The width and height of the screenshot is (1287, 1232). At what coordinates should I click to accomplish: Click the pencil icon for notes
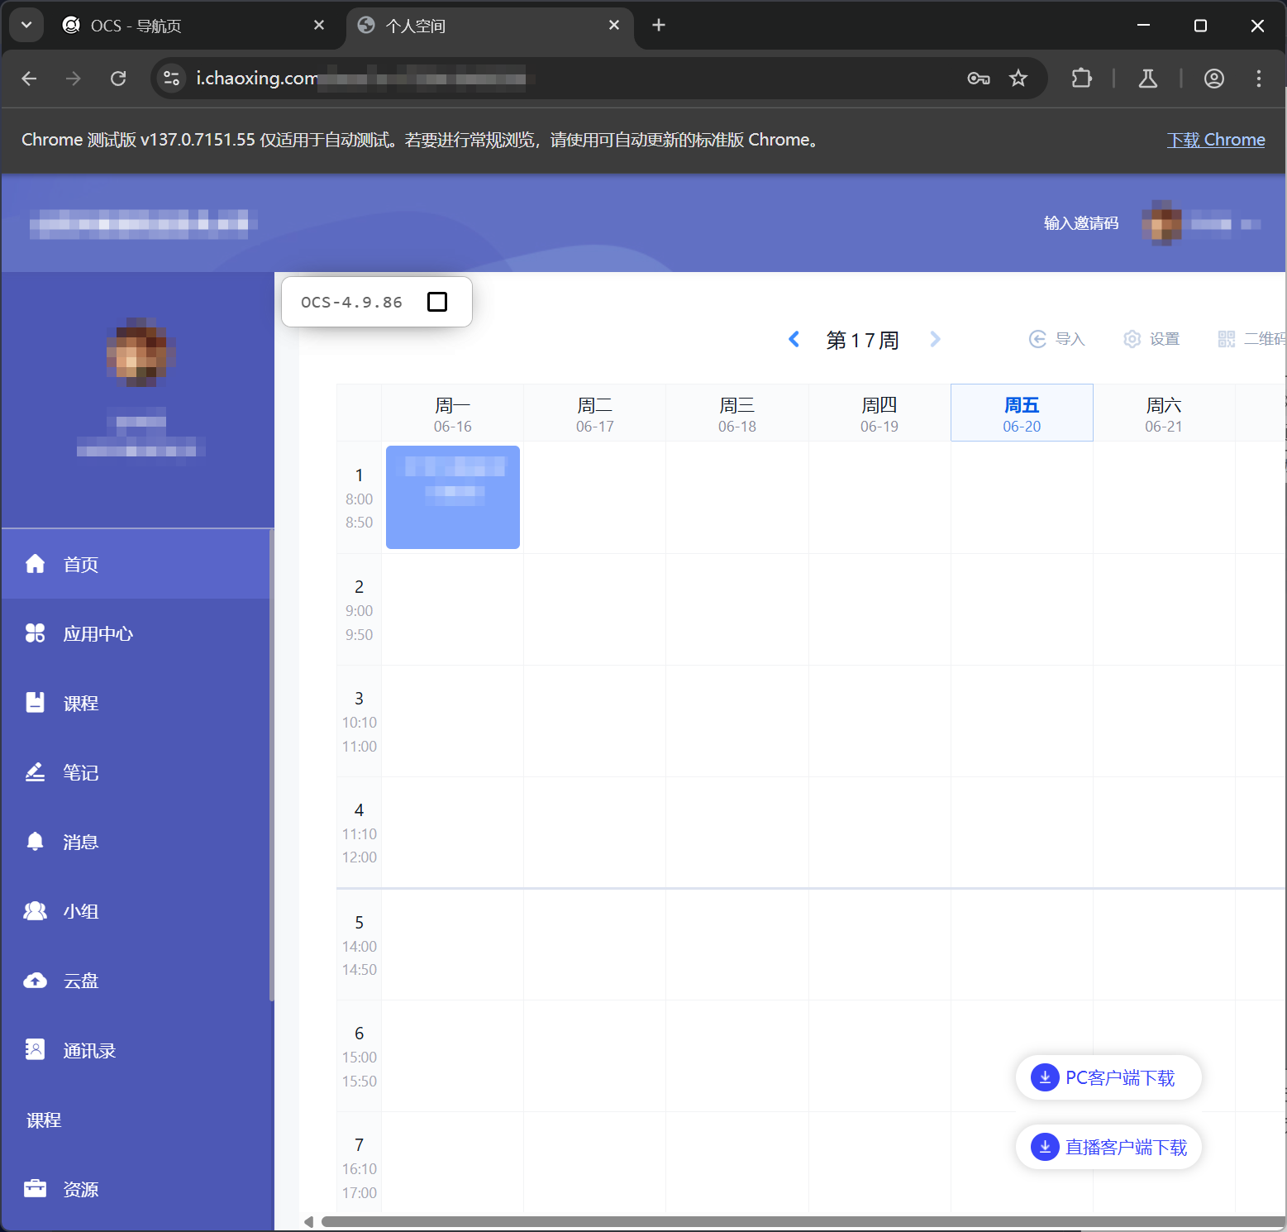pos(35,772)
